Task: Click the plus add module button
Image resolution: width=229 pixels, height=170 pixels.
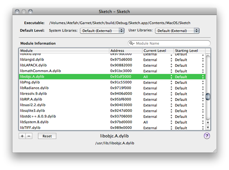Action: [x=22, y=136]
